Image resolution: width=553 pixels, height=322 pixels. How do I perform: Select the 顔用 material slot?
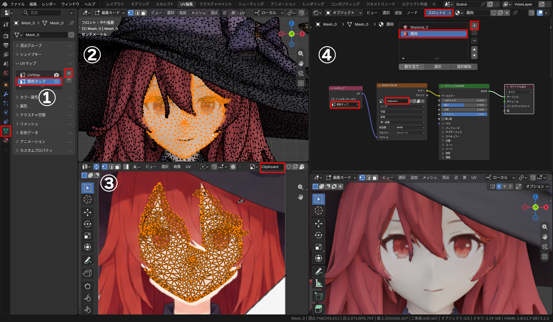pyautogui.click(x=433, y=34)
